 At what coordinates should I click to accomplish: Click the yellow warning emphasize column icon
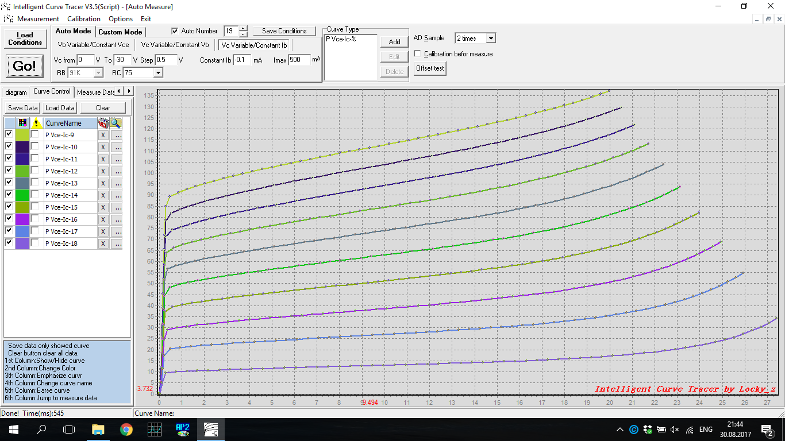click(36, 123)
